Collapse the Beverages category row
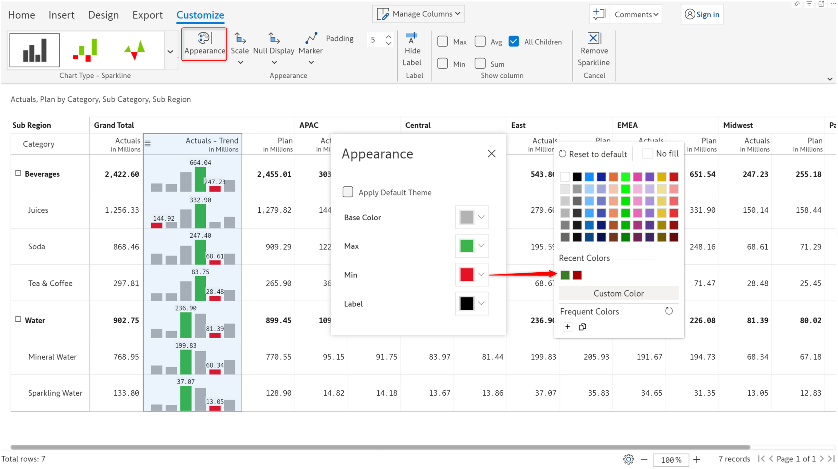Viewport: 838px width, 469px height. coord(18,173)
